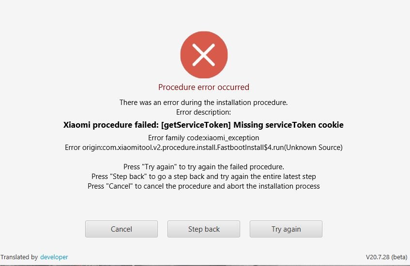Click the red error X icon
This screenshot has width=410, height=266.
click(204, 55)
